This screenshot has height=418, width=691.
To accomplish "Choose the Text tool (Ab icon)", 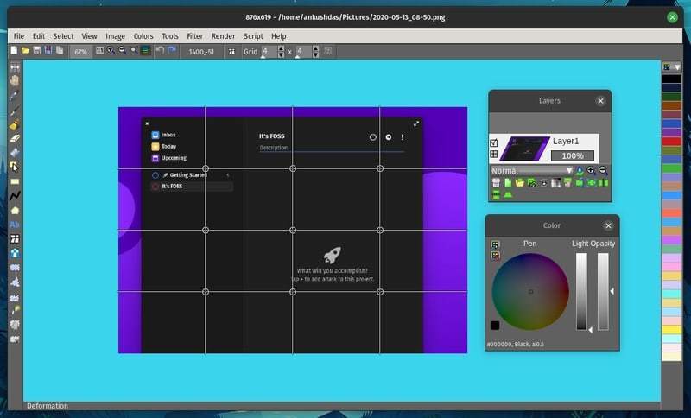I will (15, 225).
